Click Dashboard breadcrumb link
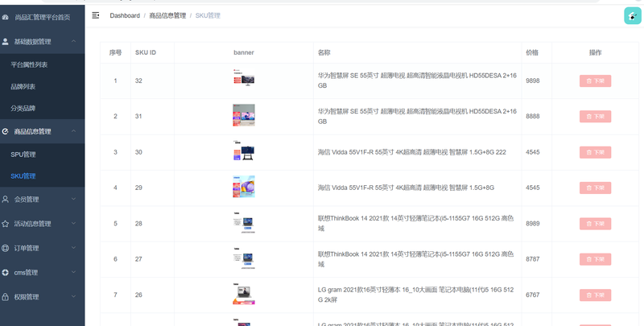The height and width of the screenshot is (326, 644). click(125, 15)
